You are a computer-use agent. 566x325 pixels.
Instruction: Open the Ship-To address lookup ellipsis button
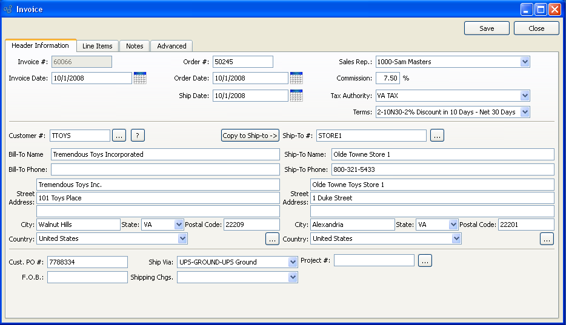(x=547, y=239)
